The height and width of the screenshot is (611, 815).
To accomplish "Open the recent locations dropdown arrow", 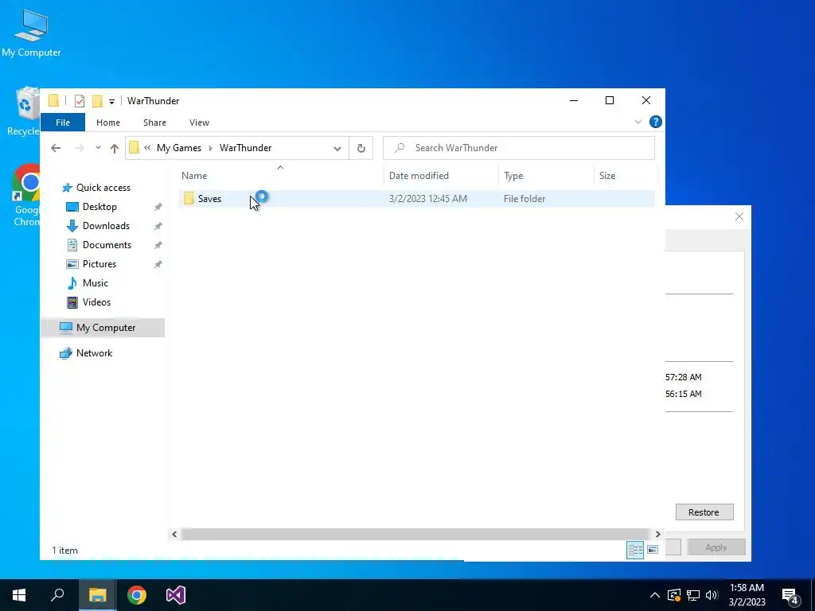I will (98, 148).
